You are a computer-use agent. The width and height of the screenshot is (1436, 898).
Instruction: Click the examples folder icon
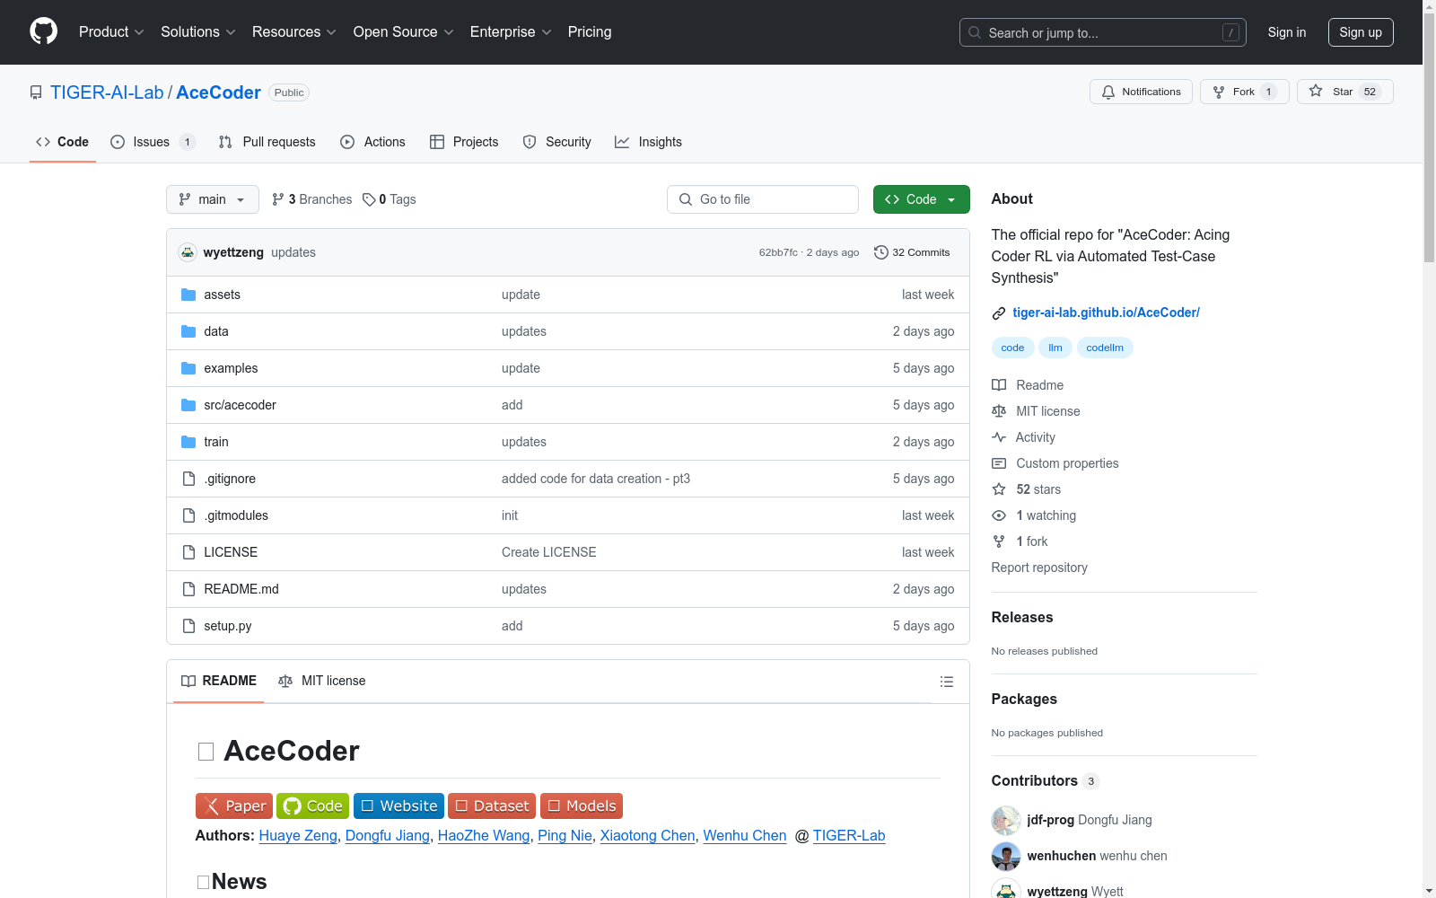pos(188,368)
